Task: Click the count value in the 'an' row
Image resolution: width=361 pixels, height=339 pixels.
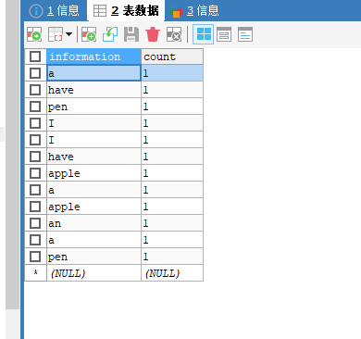Action: 172,223
